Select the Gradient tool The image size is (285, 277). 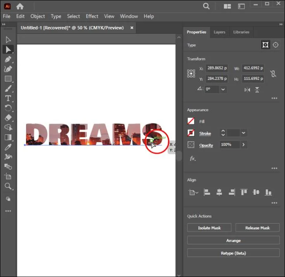click(x=8, y=137)
